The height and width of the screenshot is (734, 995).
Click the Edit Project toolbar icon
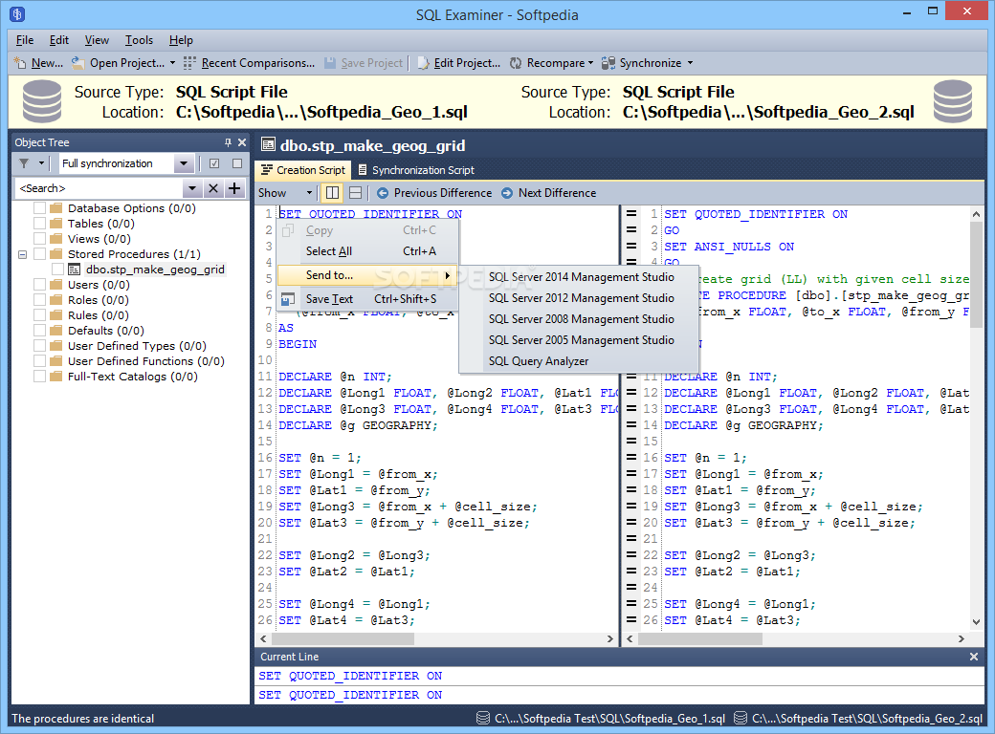point(423,63)
